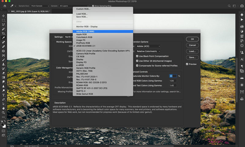Click the Desaturate Monitor Colors value field

tap(173, 76)
